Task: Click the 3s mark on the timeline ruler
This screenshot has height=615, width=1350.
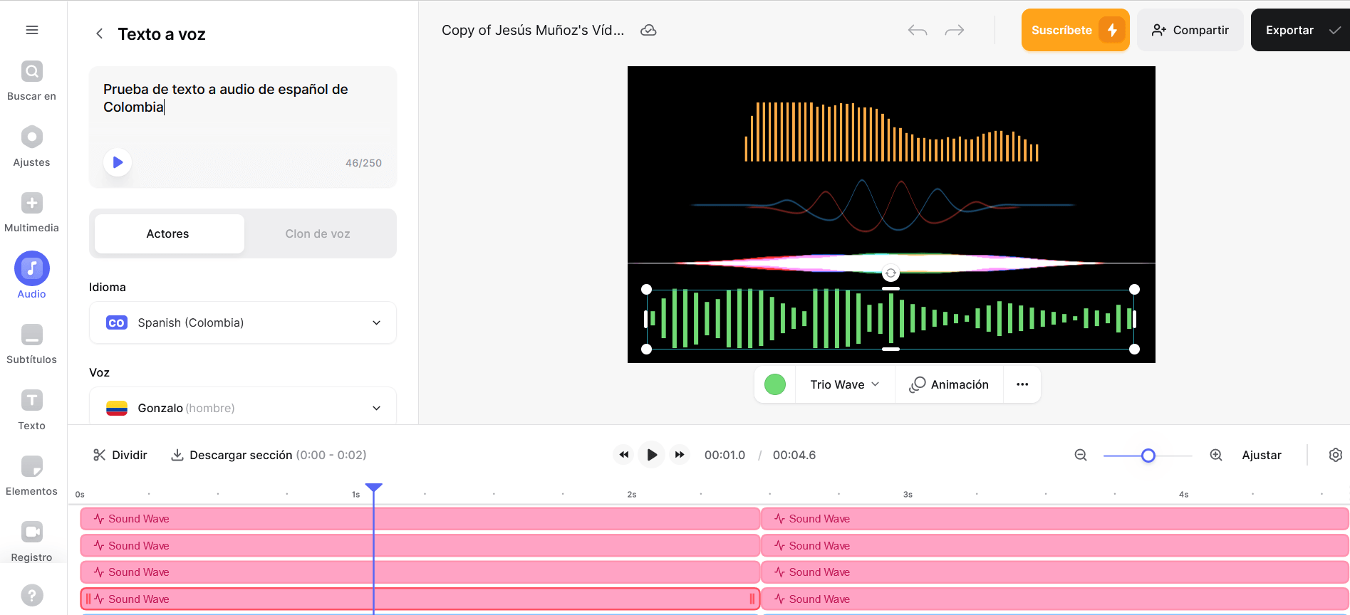Action: tap(908, 494)
